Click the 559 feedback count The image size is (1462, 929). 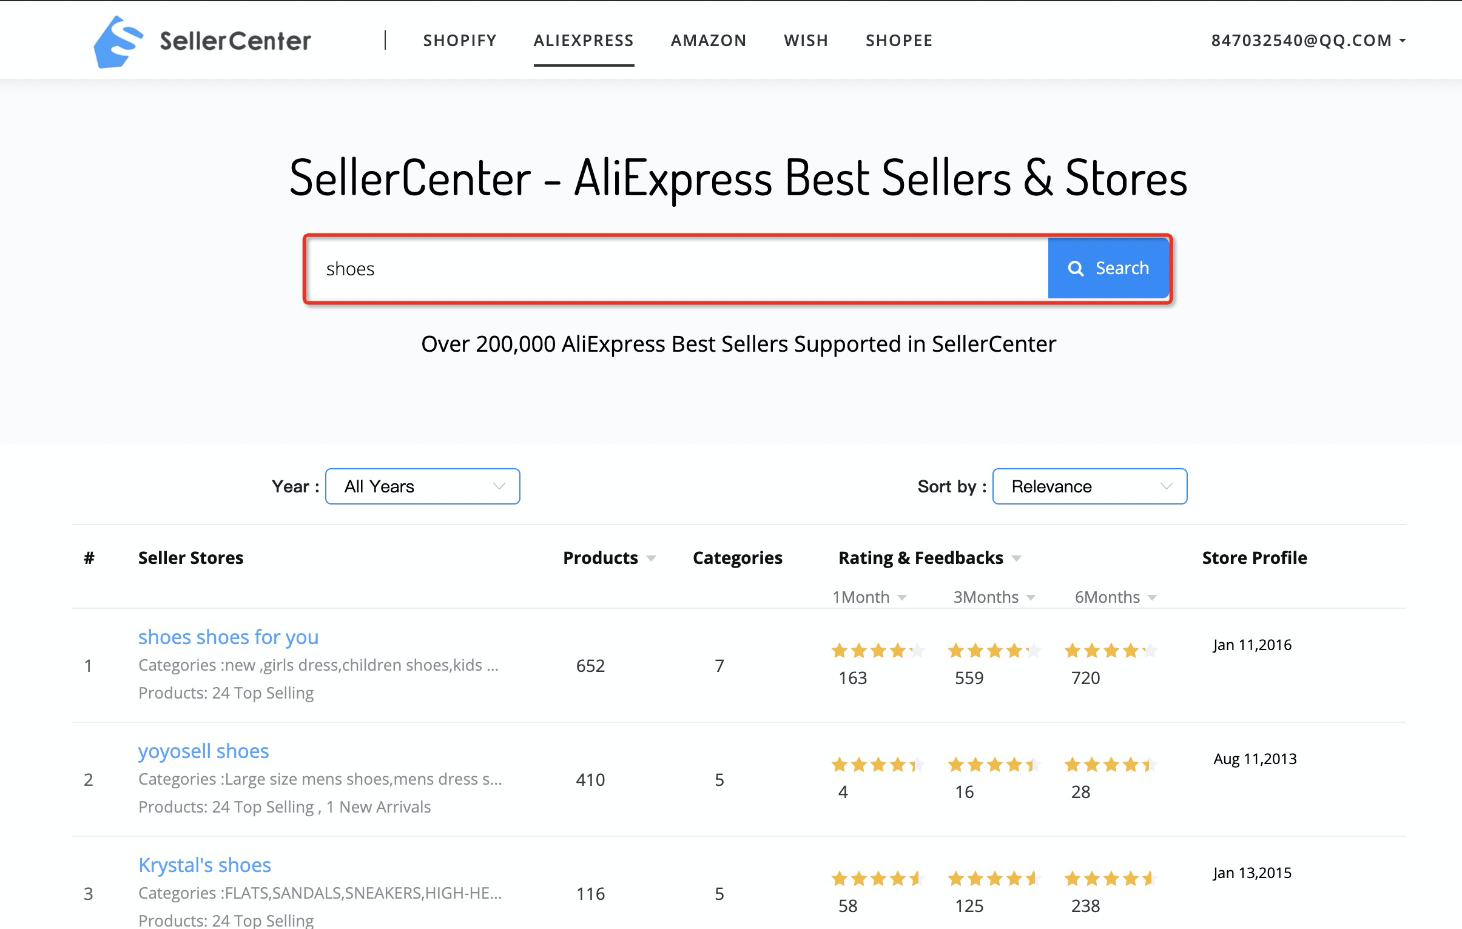tap(969, 678)
